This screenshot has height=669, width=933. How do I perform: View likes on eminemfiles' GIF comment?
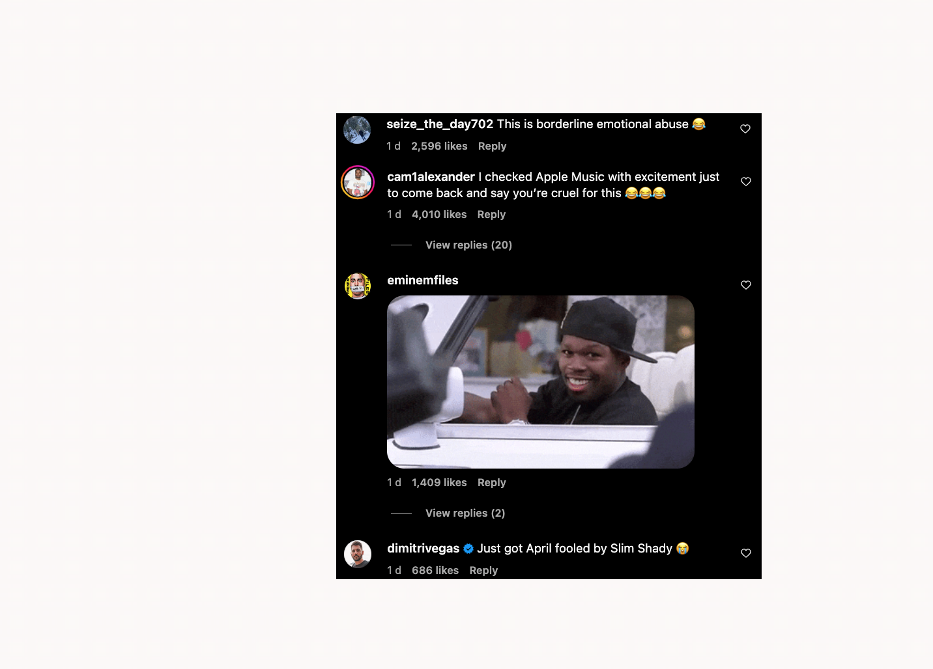click(x=438, y=482)
